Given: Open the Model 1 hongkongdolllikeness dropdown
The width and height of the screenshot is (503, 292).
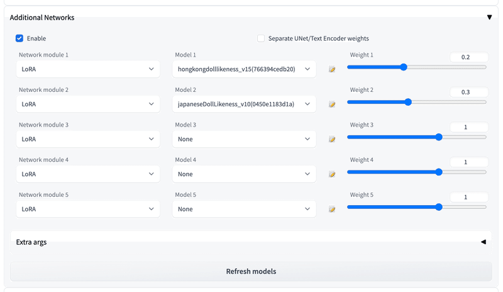Looking at the screenshot, I should [244, 69].
